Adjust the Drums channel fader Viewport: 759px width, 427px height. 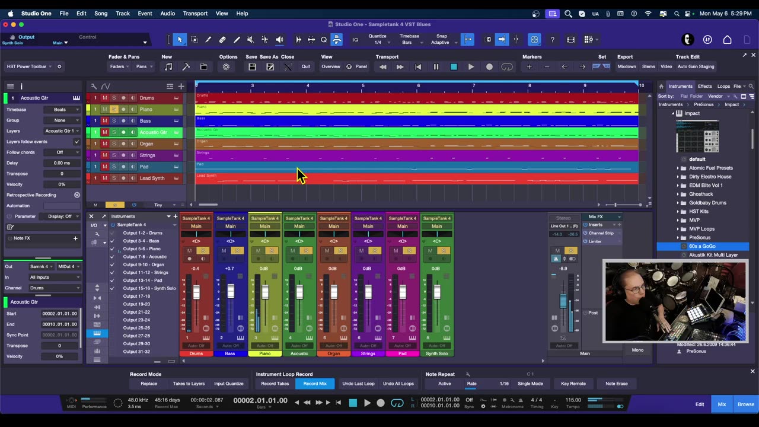coord(196,293)
